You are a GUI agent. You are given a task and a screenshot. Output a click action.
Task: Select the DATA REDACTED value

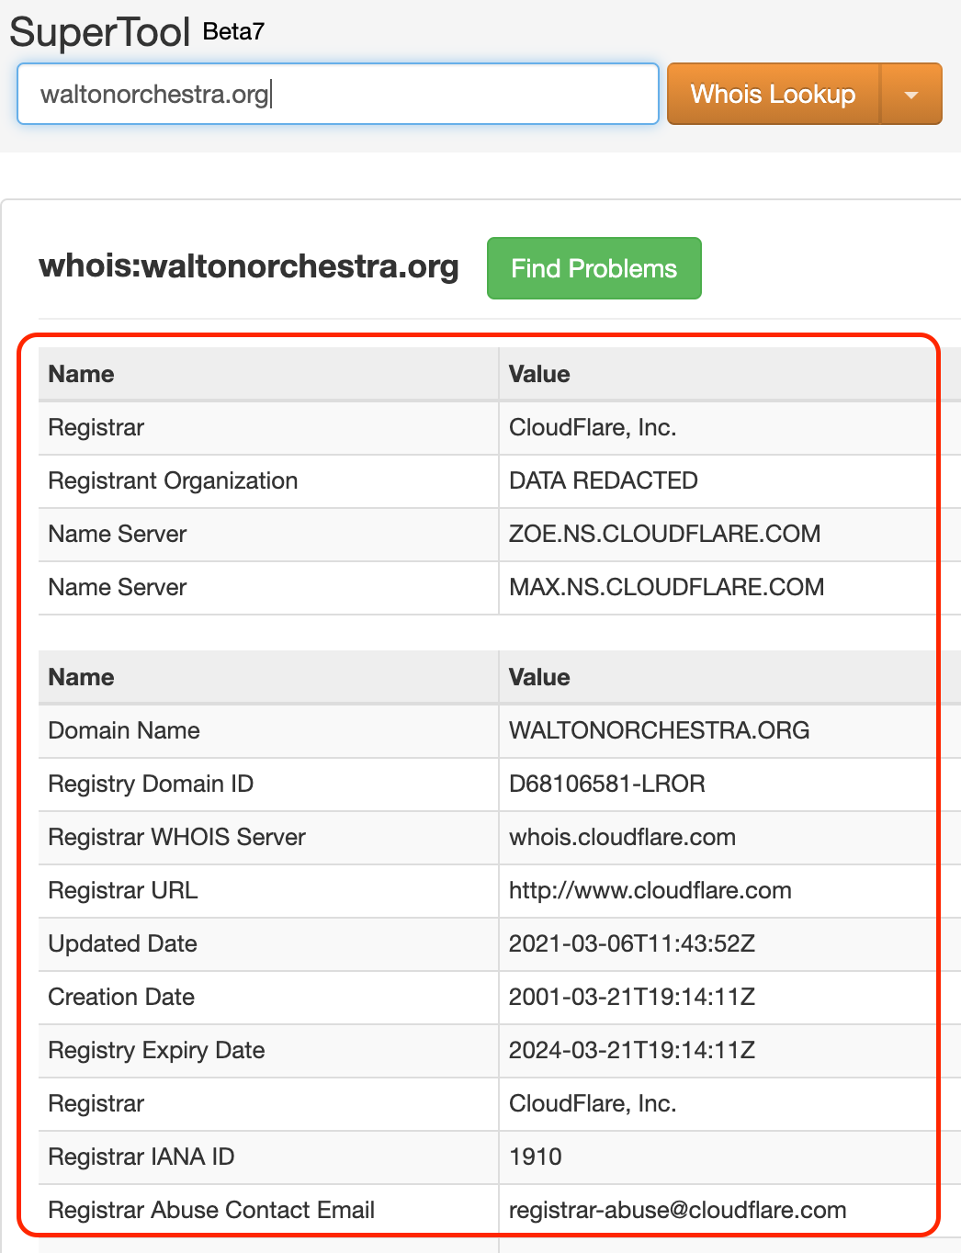pos(604,480)
